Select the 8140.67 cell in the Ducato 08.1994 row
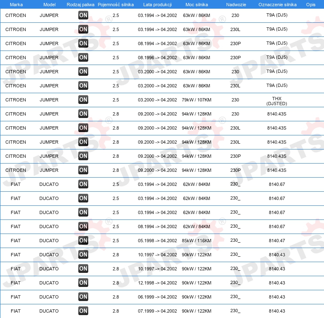Image resolution: width=324 pixels, height=318 pixels. click(277, 226)
